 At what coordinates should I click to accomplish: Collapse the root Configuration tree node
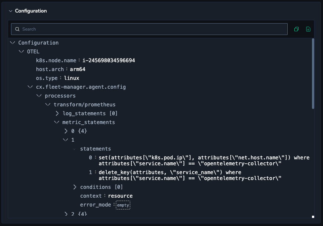point(13,43)
